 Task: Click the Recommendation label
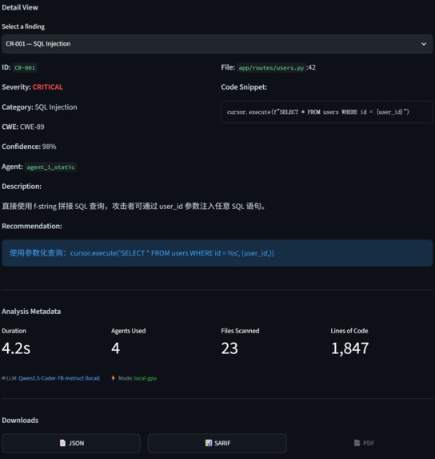tap(32, 226)
